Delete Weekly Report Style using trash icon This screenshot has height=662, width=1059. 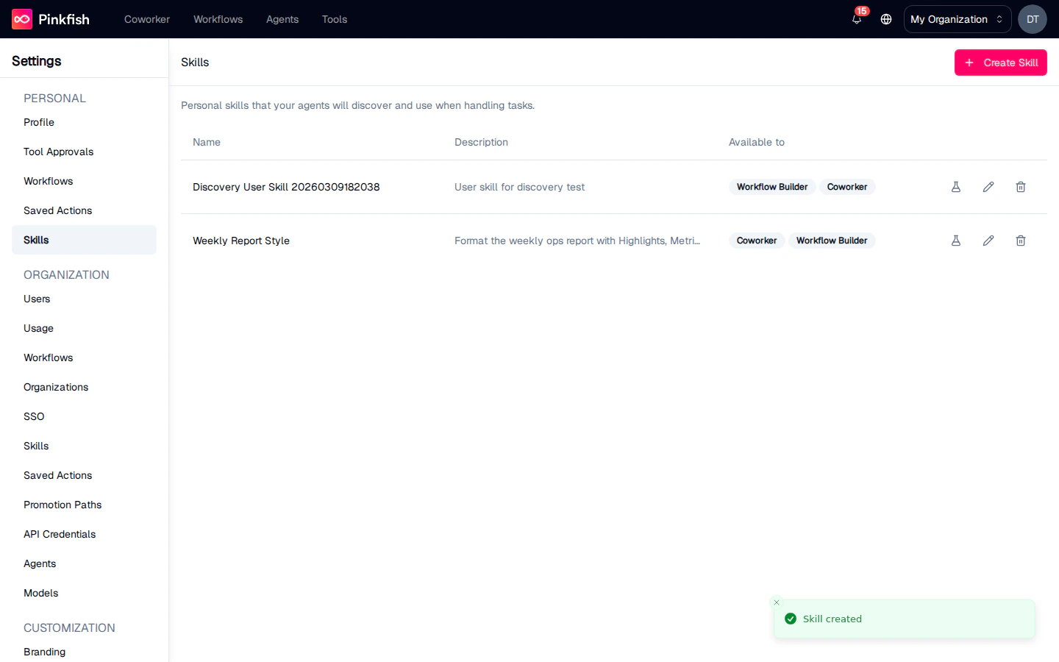coord(1021,241)
